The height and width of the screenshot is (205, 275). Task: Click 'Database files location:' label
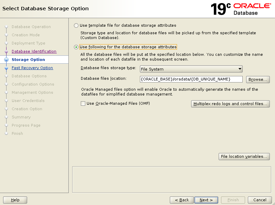tap(103, 79)
